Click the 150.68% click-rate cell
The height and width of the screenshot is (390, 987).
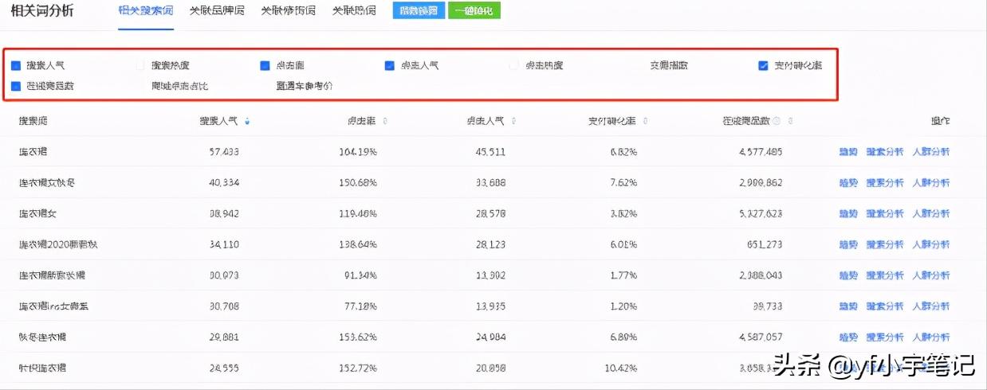tap(357, 182)
